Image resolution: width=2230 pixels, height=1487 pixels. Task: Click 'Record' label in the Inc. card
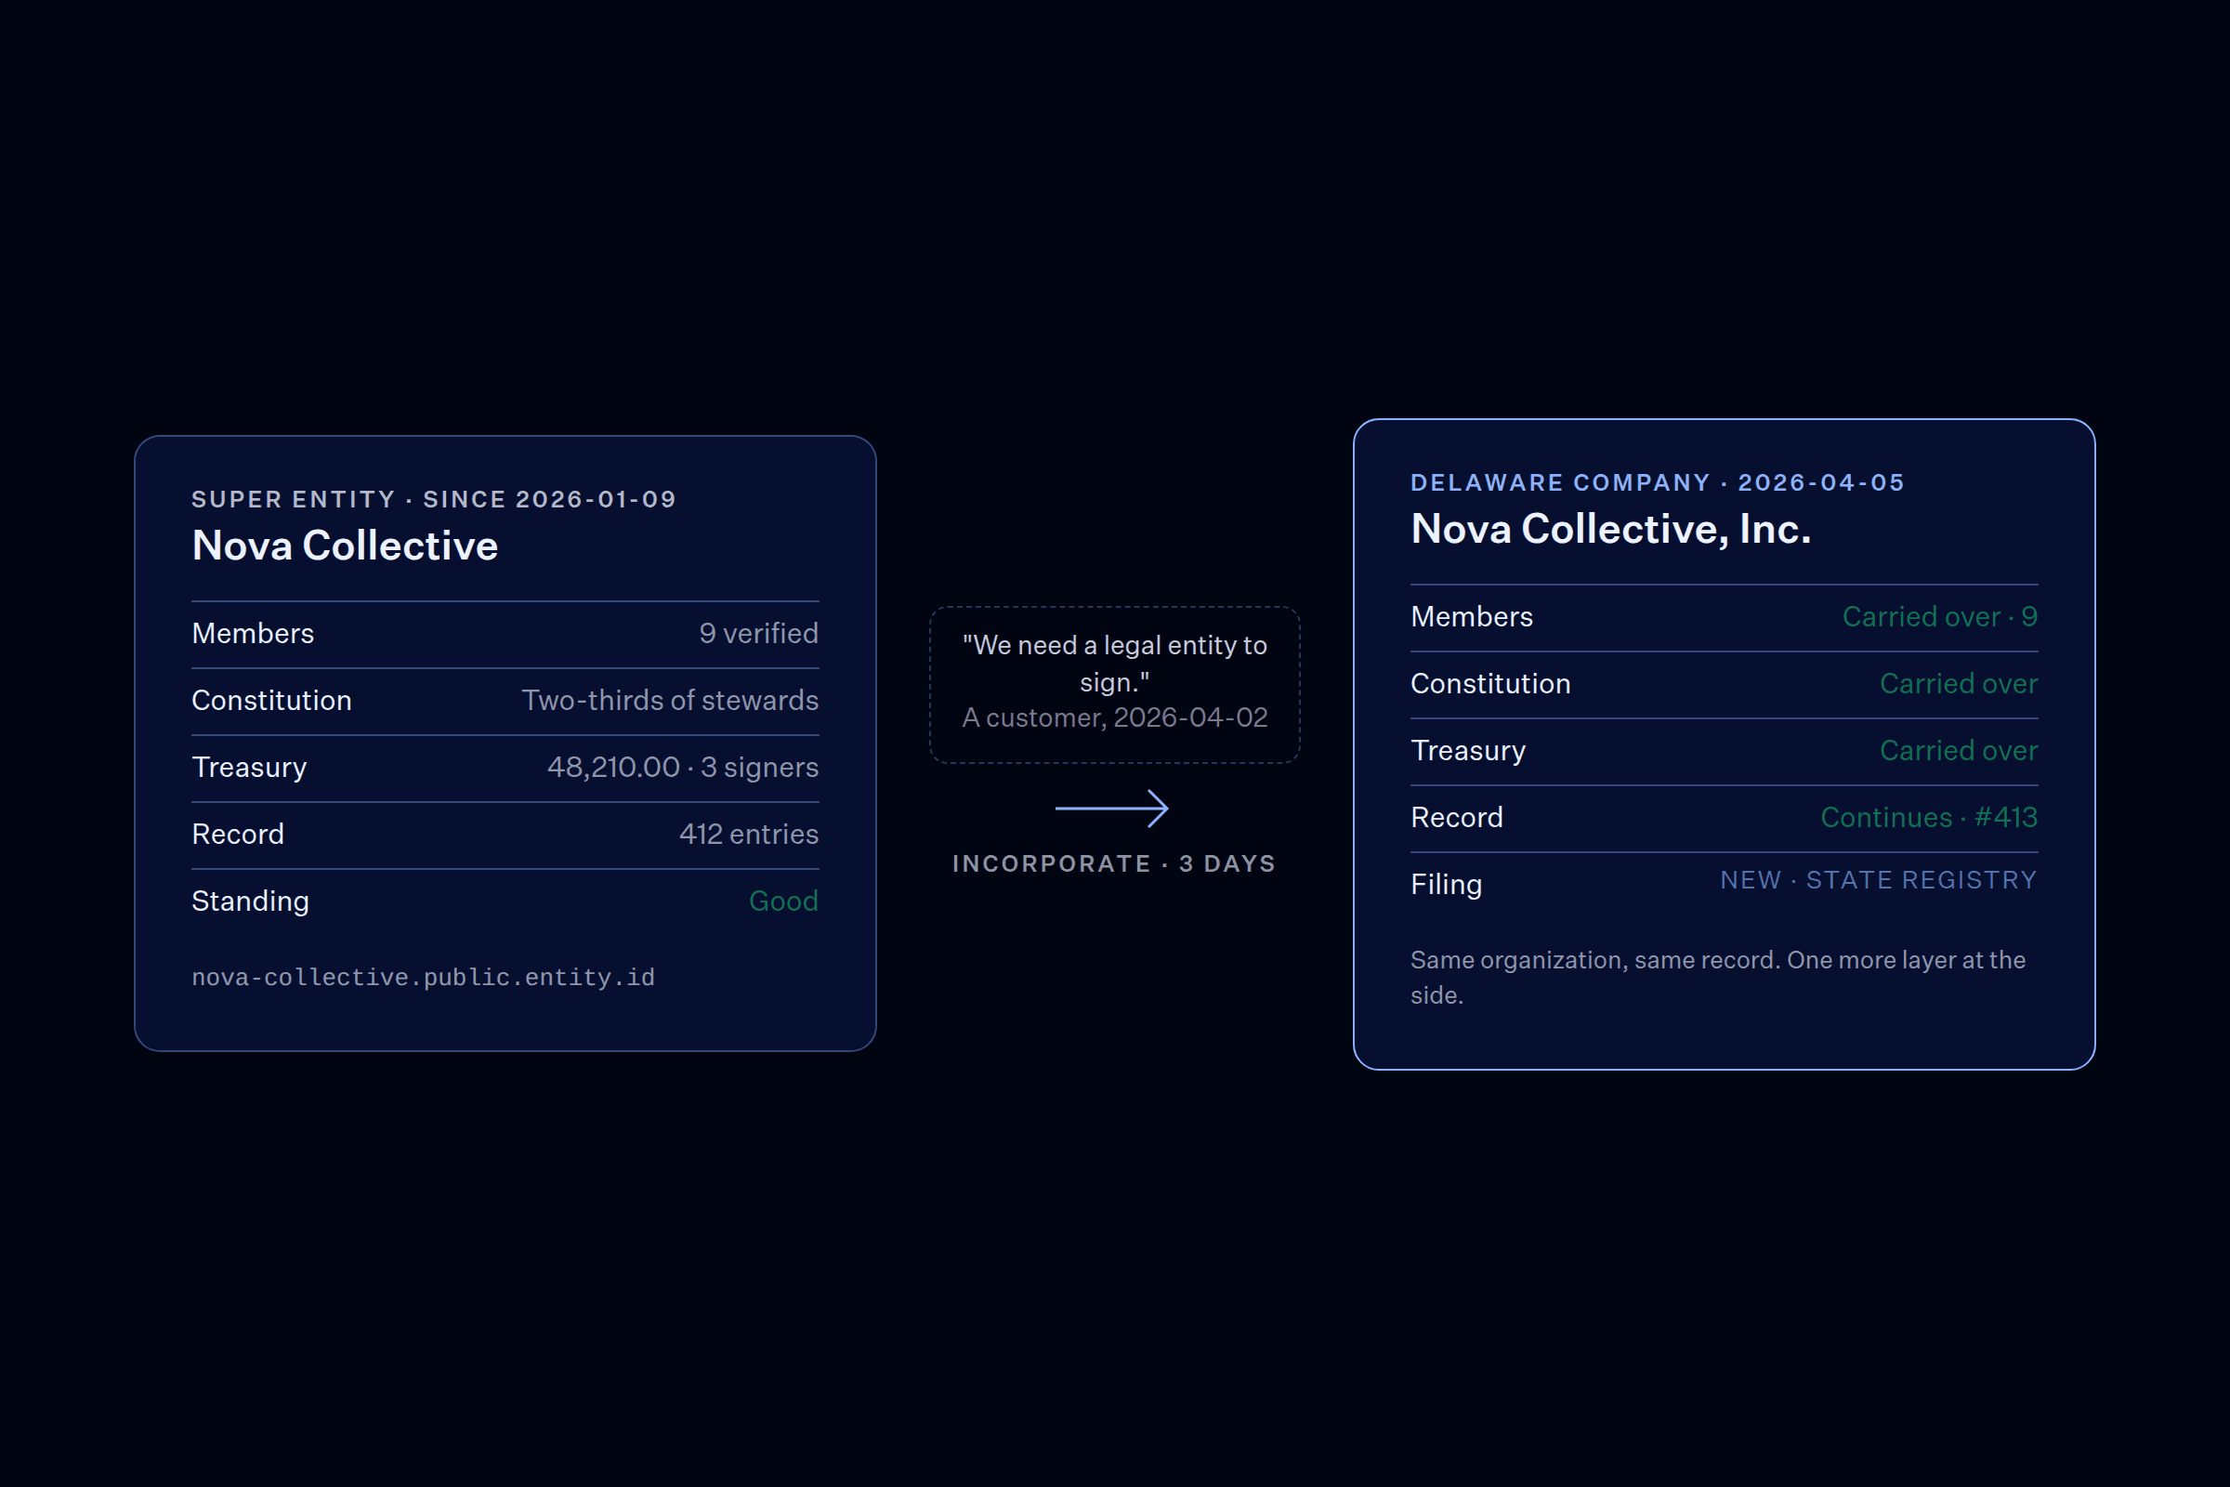[x=1456, y=817]
